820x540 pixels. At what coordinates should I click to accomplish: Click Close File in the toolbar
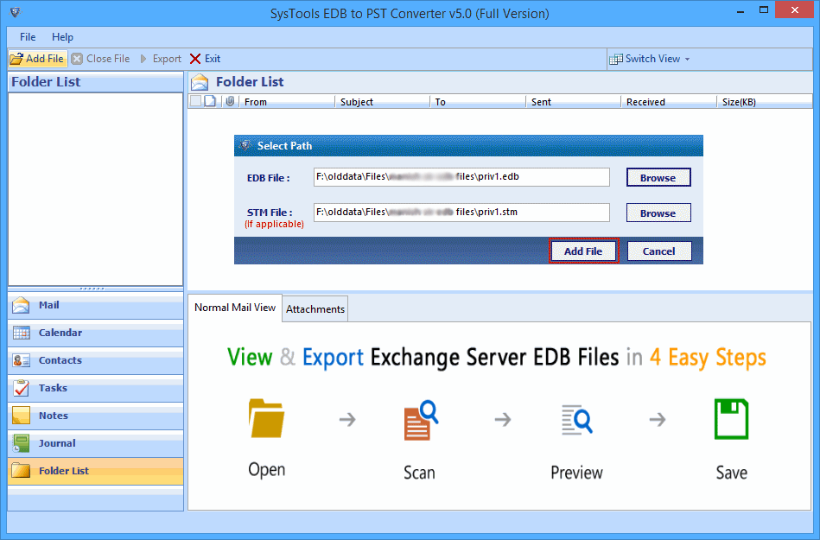click(100, 59)
